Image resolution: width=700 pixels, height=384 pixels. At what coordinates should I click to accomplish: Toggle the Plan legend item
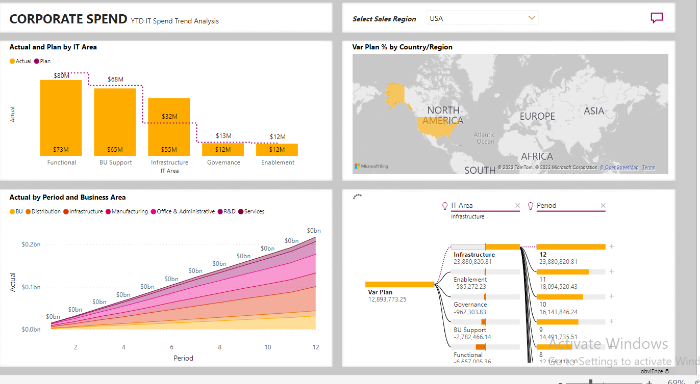(43, 61)
